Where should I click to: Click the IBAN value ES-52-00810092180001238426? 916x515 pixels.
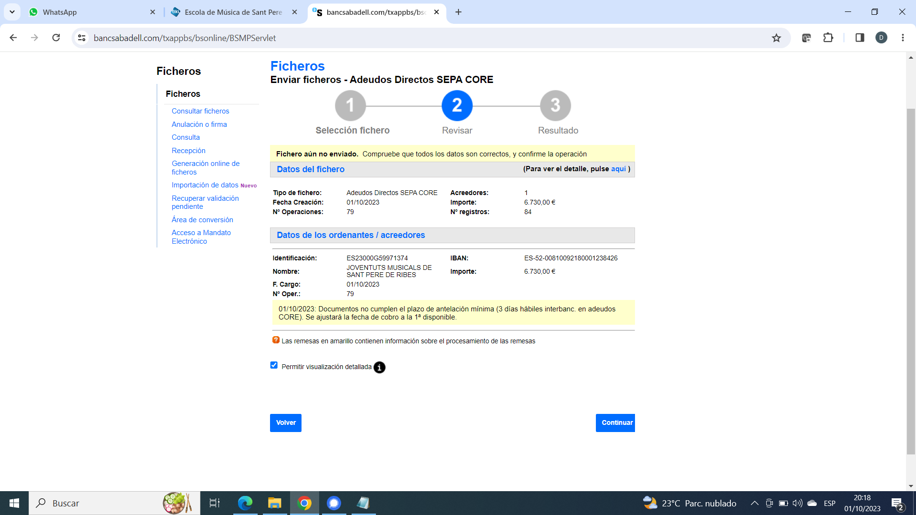click(x=571, y=258)
